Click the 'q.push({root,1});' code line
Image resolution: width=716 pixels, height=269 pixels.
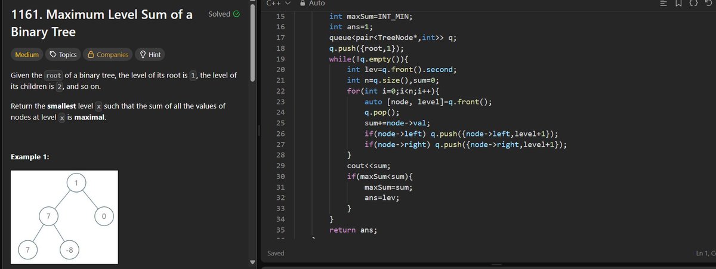tap(366, 48)
